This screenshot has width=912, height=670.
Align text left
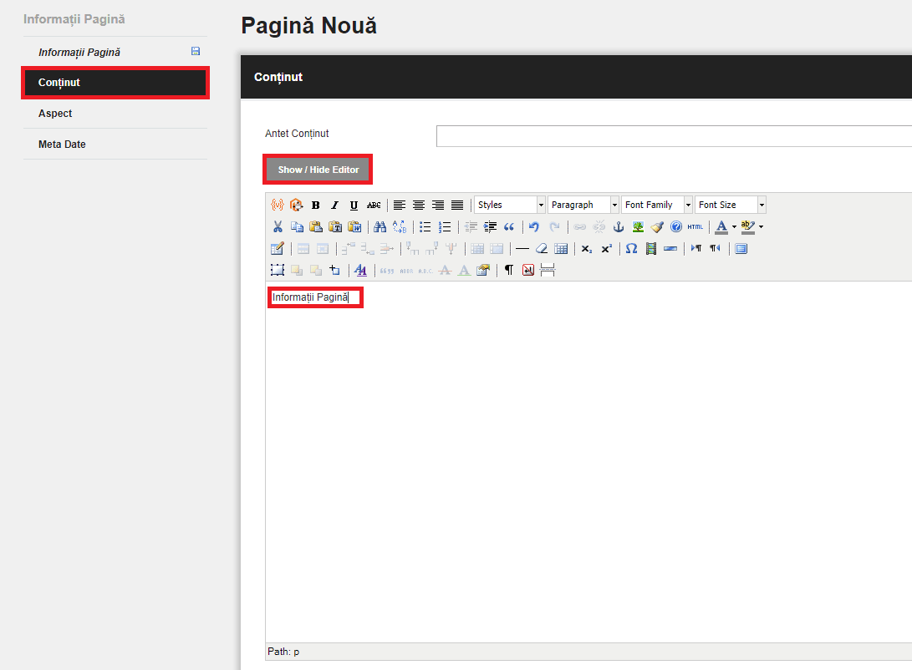[x=399, y=206]
